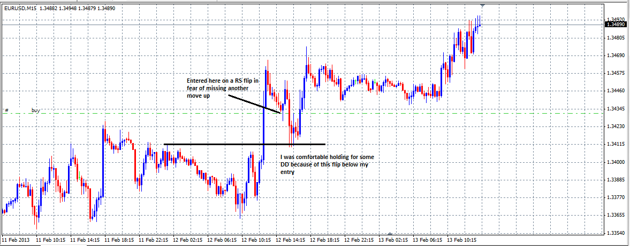This screenshot has height=246, width=630.
Task: Click the 1.33540 price scale label
Action: [x=616, y=233]
